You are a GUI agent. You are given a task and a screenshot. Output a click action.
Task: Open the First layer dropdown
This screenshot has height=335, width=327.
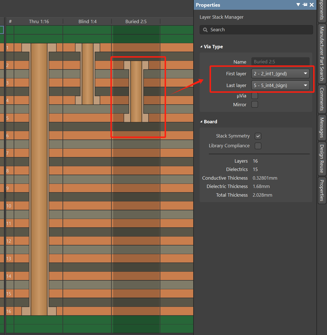click(280, 74)
